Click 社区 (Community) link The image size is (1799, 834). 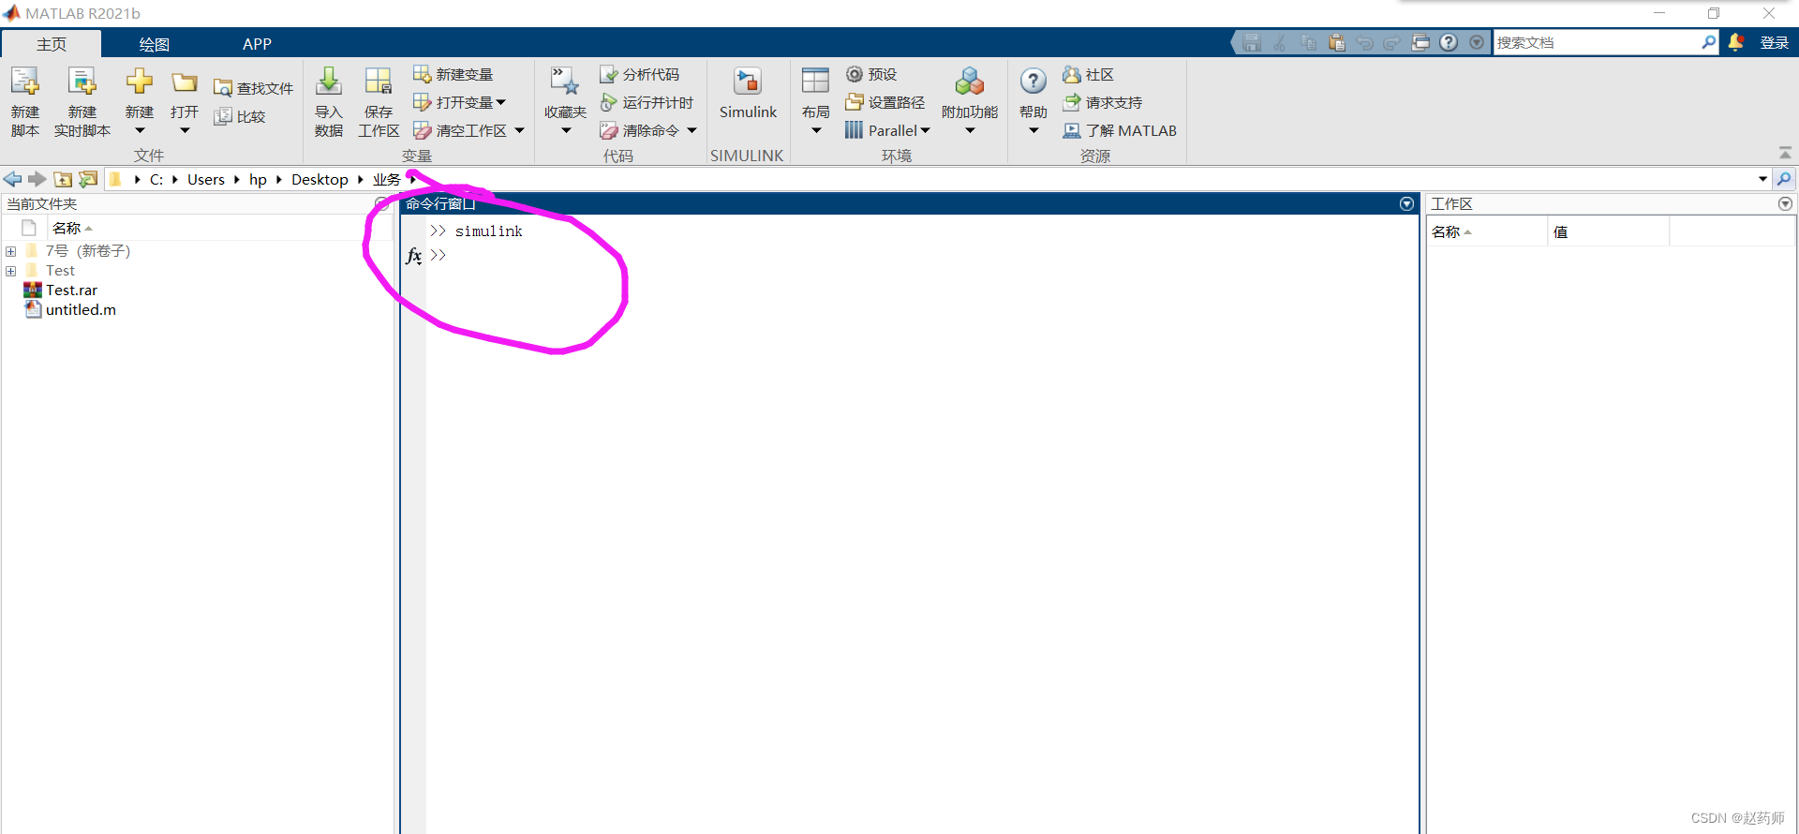1088,74
